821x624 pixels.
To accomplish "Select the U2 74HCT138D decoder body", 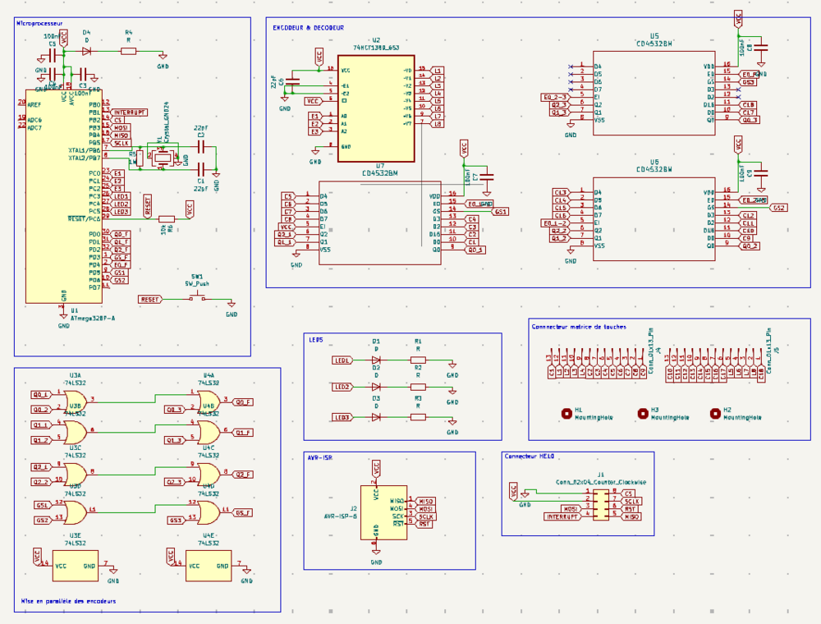I will [376, 108].
